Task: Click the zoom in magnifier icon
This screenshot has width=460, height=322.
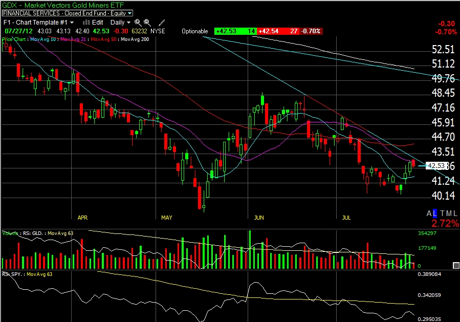Action: (138, 23)
